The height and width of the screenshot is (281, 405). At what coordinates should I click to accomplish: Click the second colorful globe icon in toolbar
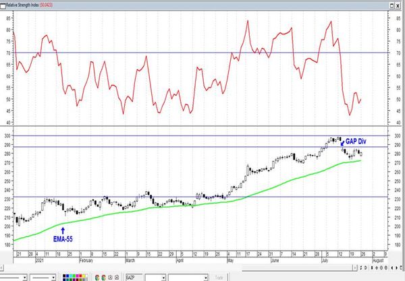pos(103,278)
